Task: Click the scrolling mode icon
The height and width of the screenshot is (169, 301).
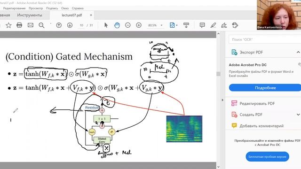Action: click(x=186, y=25)
